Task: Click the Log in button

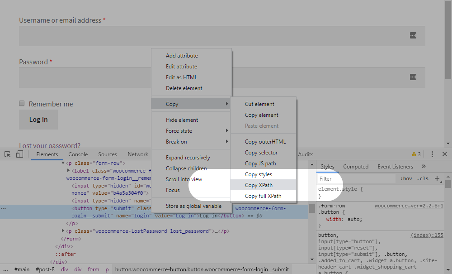Action: [38, 120]
